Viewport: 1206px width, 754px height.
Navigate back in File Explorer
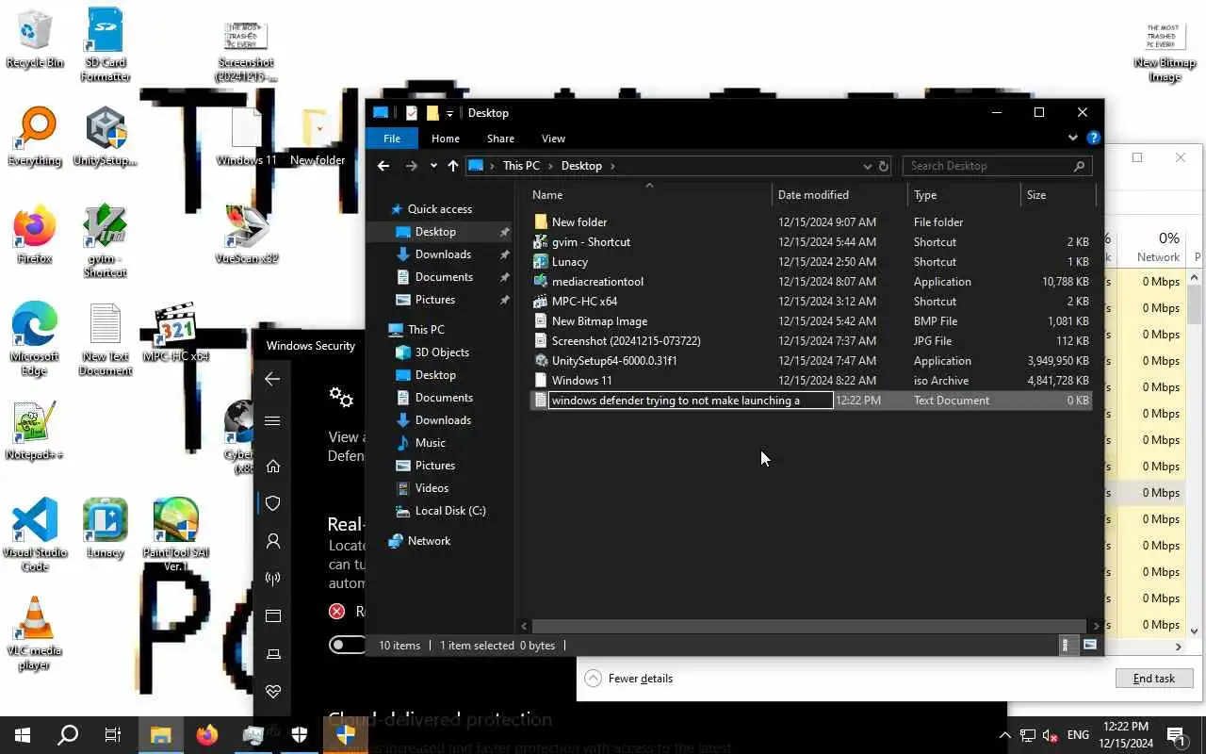[x=383, y=166]
